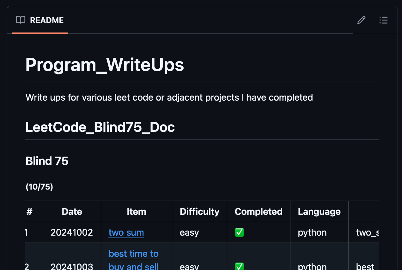The height and width of the screenshot is (270, 402).
Task: Click the Completed column header
Action: [259, 211]
